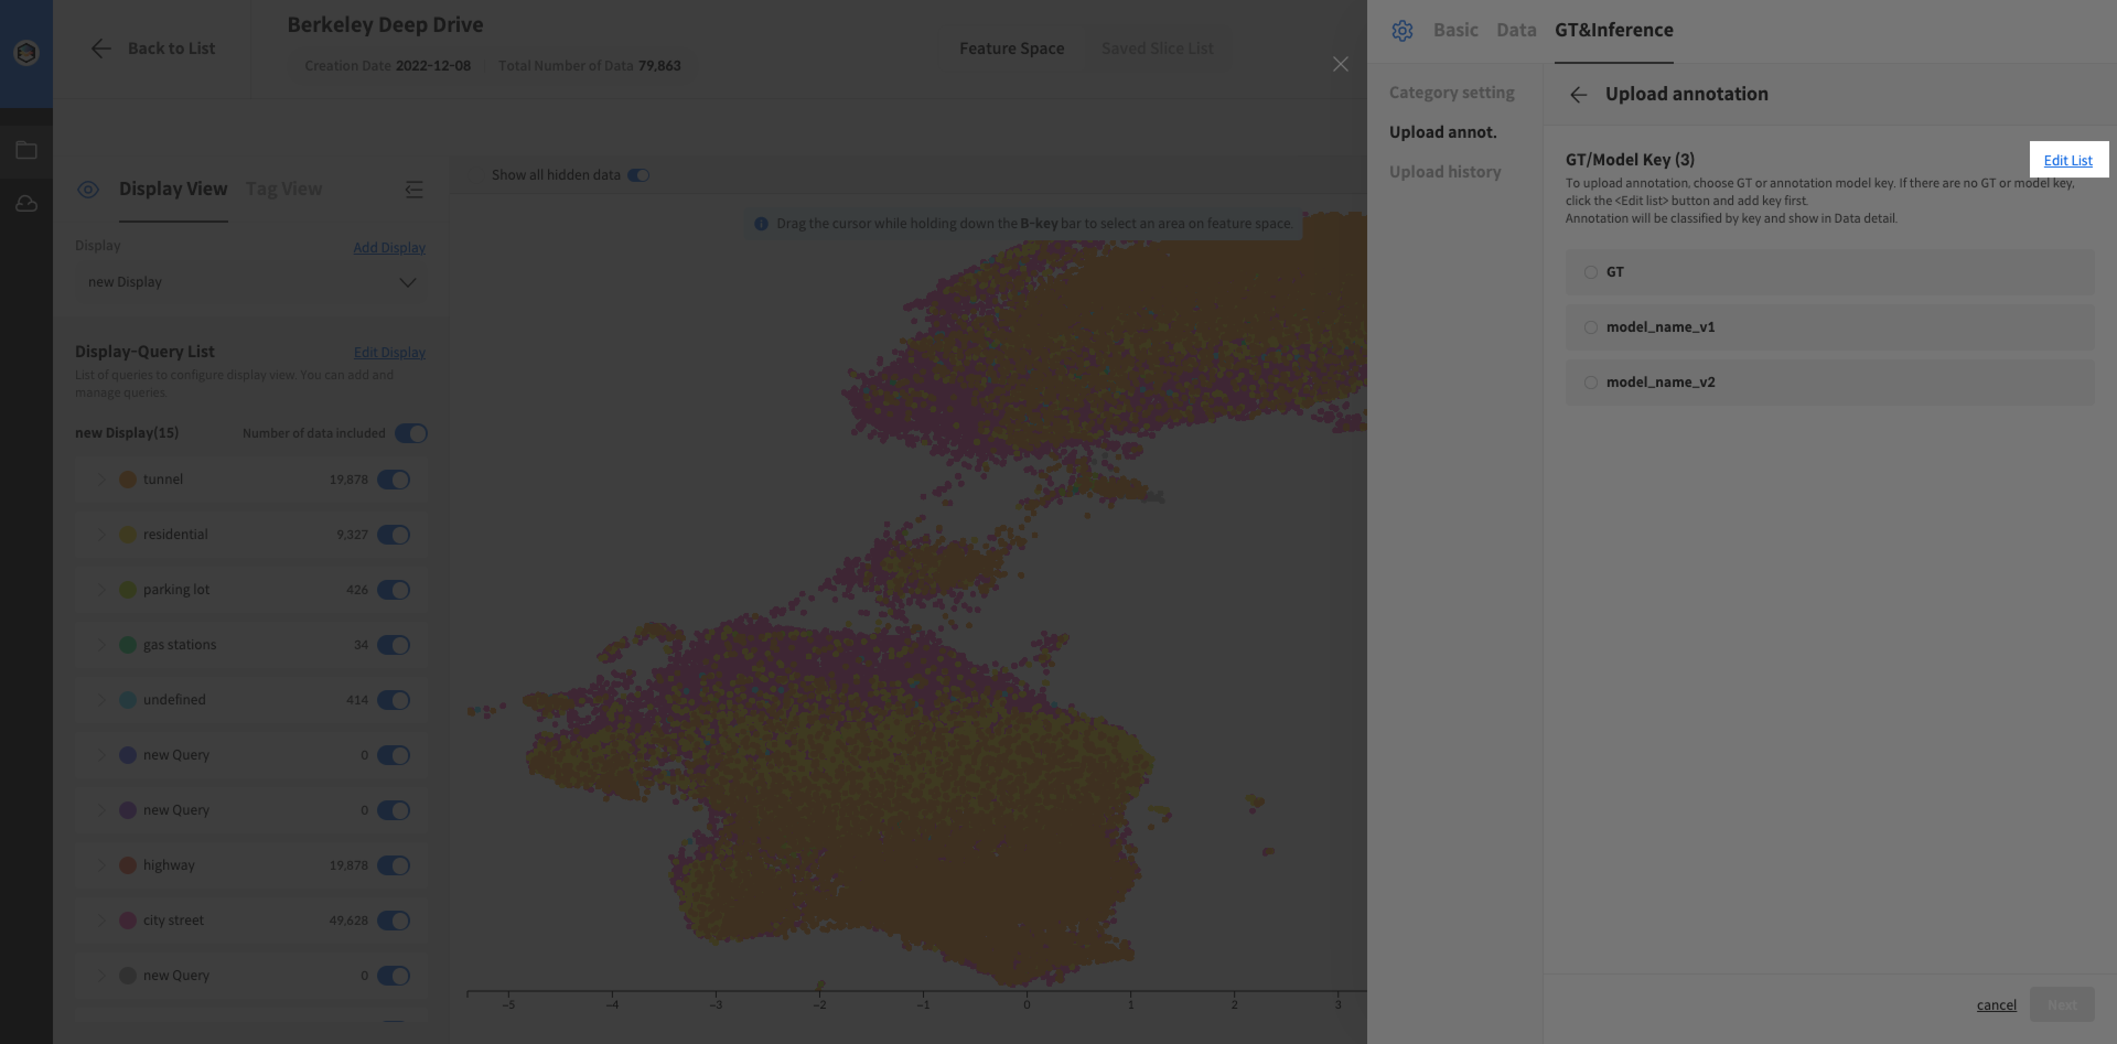Screen dimensions: 2117x1044
Task: Switch to the Basic tab
Action: [x=1455, y=30]
